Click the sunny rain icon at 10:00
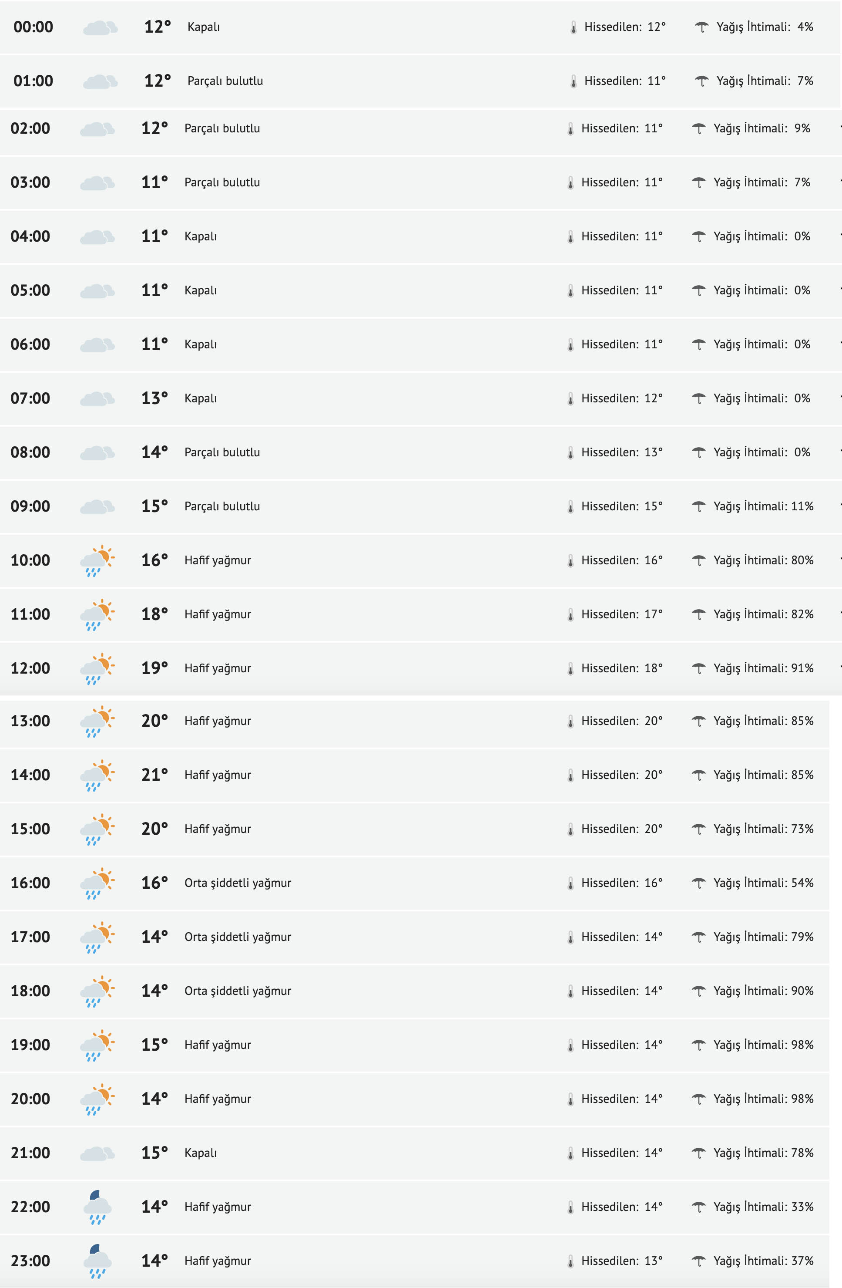Viewport: 842px width, 1288px height. pyautogui.click(x=97, y=561)
